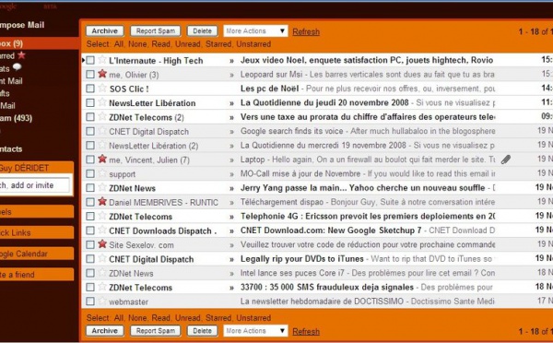Open the bottom More Actions dropdown
The height and width of the screenshot is (343, 553).
tap(255, 331)
